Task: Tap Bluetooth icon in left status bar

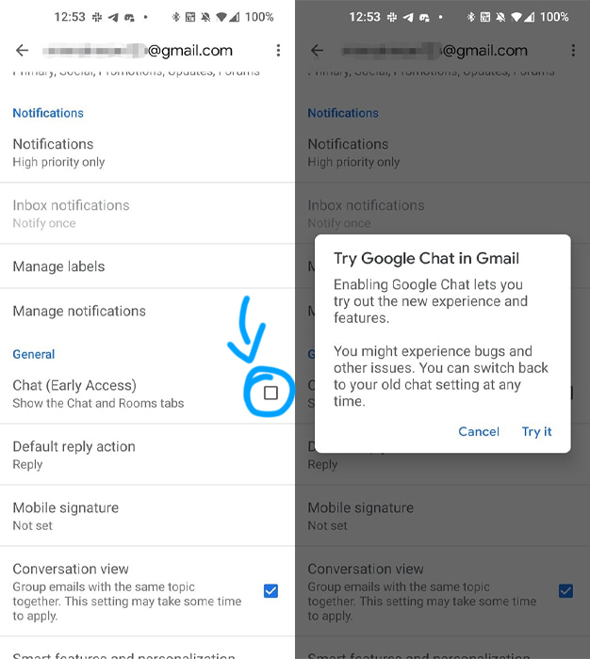Action: (x=175, y=17)
